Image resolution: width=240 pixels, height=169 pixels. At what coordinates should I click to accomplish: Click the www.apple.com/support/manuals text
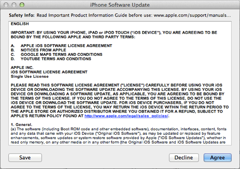192,15
